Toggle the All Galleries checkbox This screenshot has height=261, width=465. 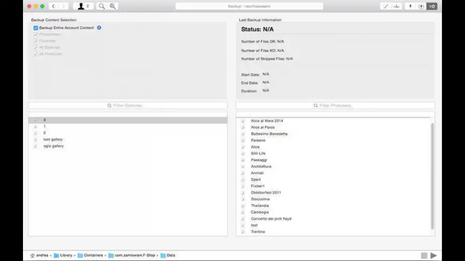[36, 47]
